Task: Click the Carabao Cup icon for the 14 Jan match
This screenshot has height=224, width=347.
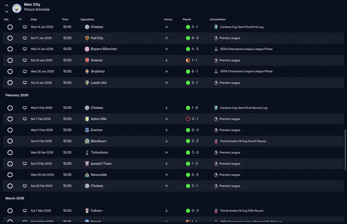Action: click(x=216, y=27)
